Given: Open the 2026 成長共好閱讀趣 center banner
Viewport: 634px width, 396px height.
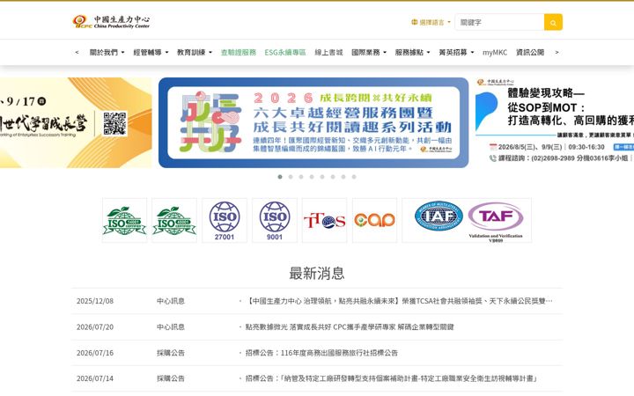Looking at the screenshot, I should [313, 122].
